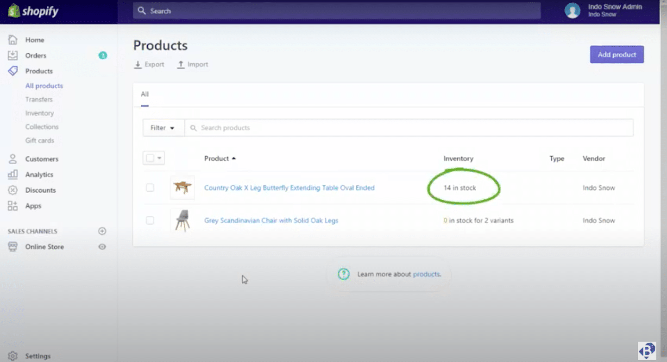Select the Home icon in the sidebar

(13, 40)
